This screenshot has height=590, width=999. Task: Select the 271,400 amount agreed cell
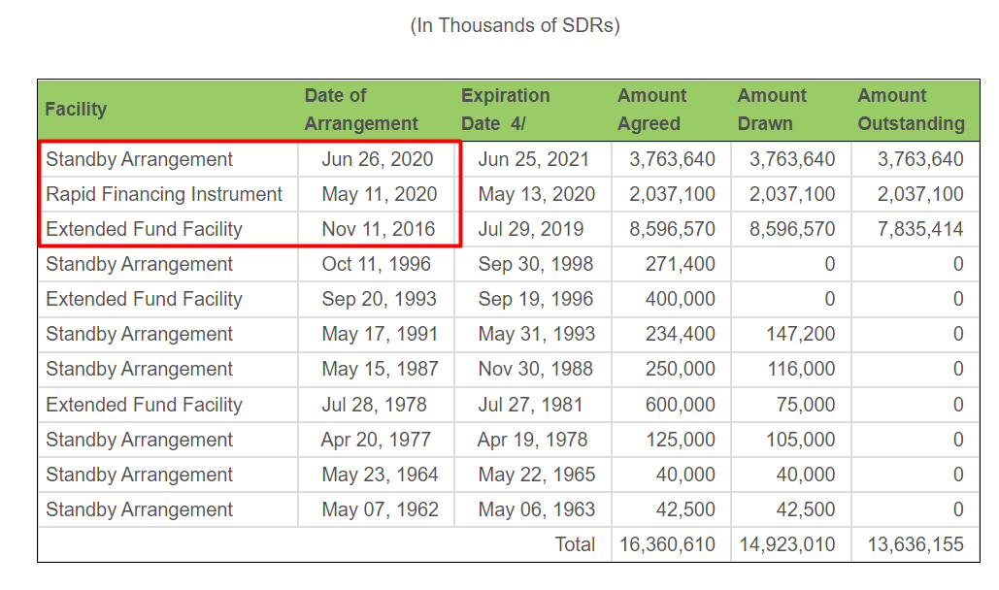tap(680, 264)
